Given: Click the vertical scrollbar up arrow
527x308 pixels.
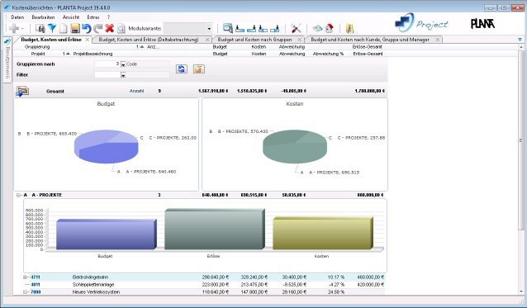Looking at the screenshot, I should point(521,48).
